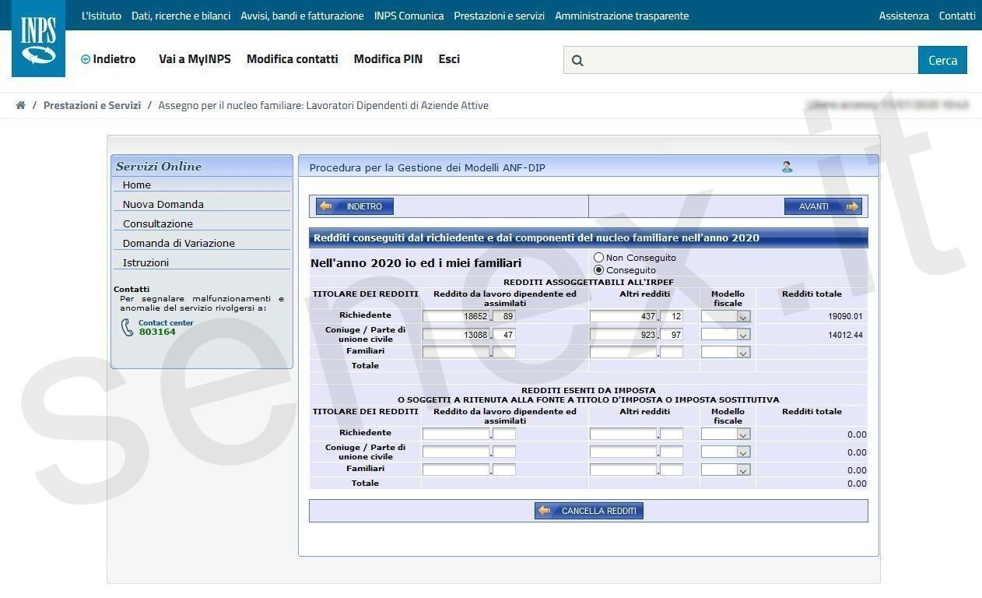Click Esci to log out

coord(449,59)
